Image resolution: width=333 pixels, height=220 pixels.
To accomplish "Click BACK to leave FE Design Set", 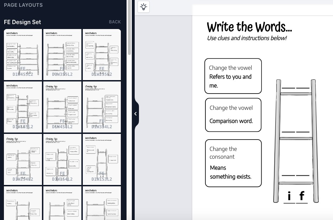I will click(115, 22).
